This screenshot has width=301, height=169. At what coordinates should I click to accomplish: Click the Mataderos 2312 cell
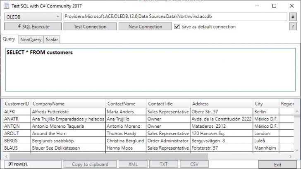pyautogui.click(x=221, y=126)
